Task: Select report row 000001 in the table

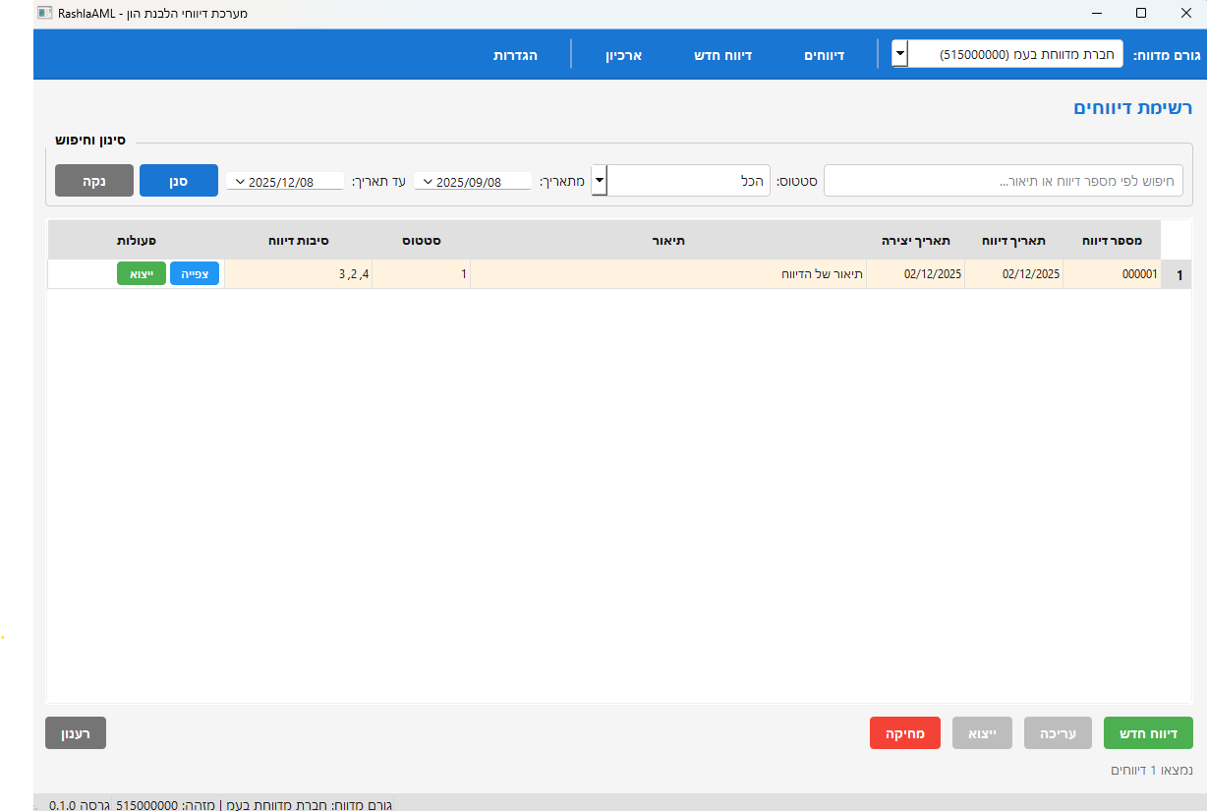Action: coord(1112,275)
